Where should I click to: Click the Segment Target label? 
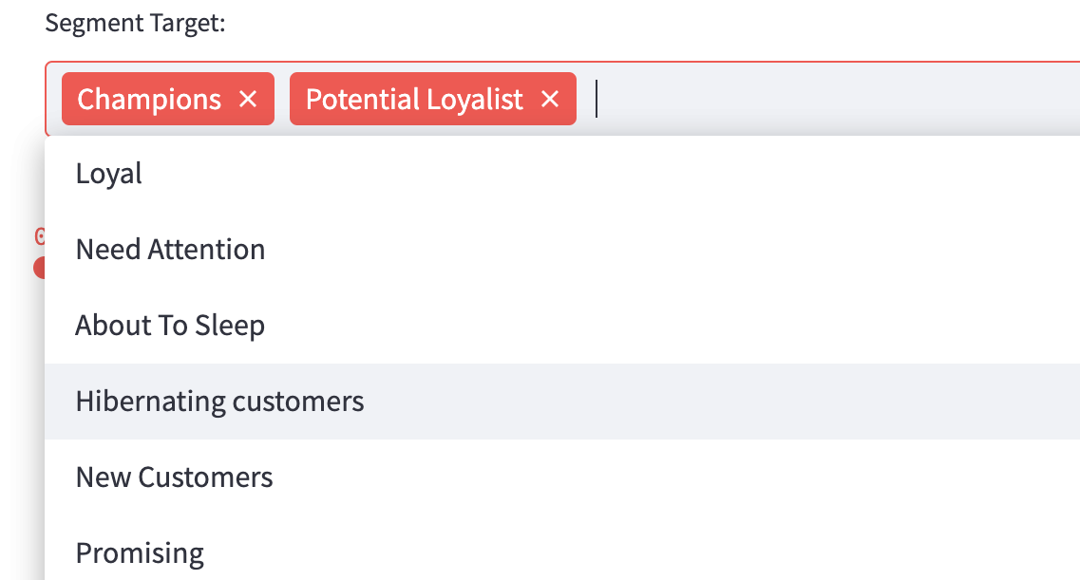click(135, 23)
